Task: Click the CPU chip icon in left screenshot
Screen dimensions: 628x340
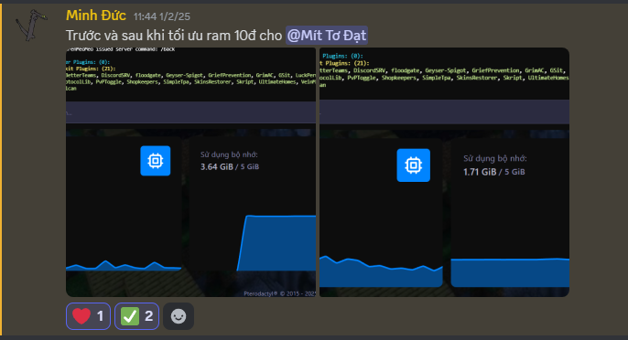Action: 156,161
